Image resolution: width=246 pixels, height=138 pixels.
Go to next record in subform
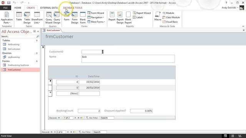tap(75, 118)
